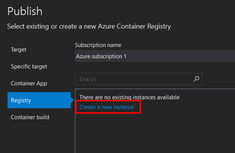The width and height of the screenshot is (235, 153).
Task: Start creating a new registry instance
Action: click(x=107, y=107)
